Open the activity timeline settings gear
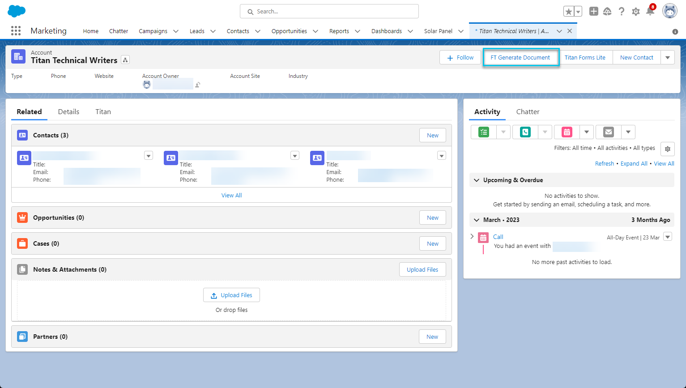 coord(668,149)
